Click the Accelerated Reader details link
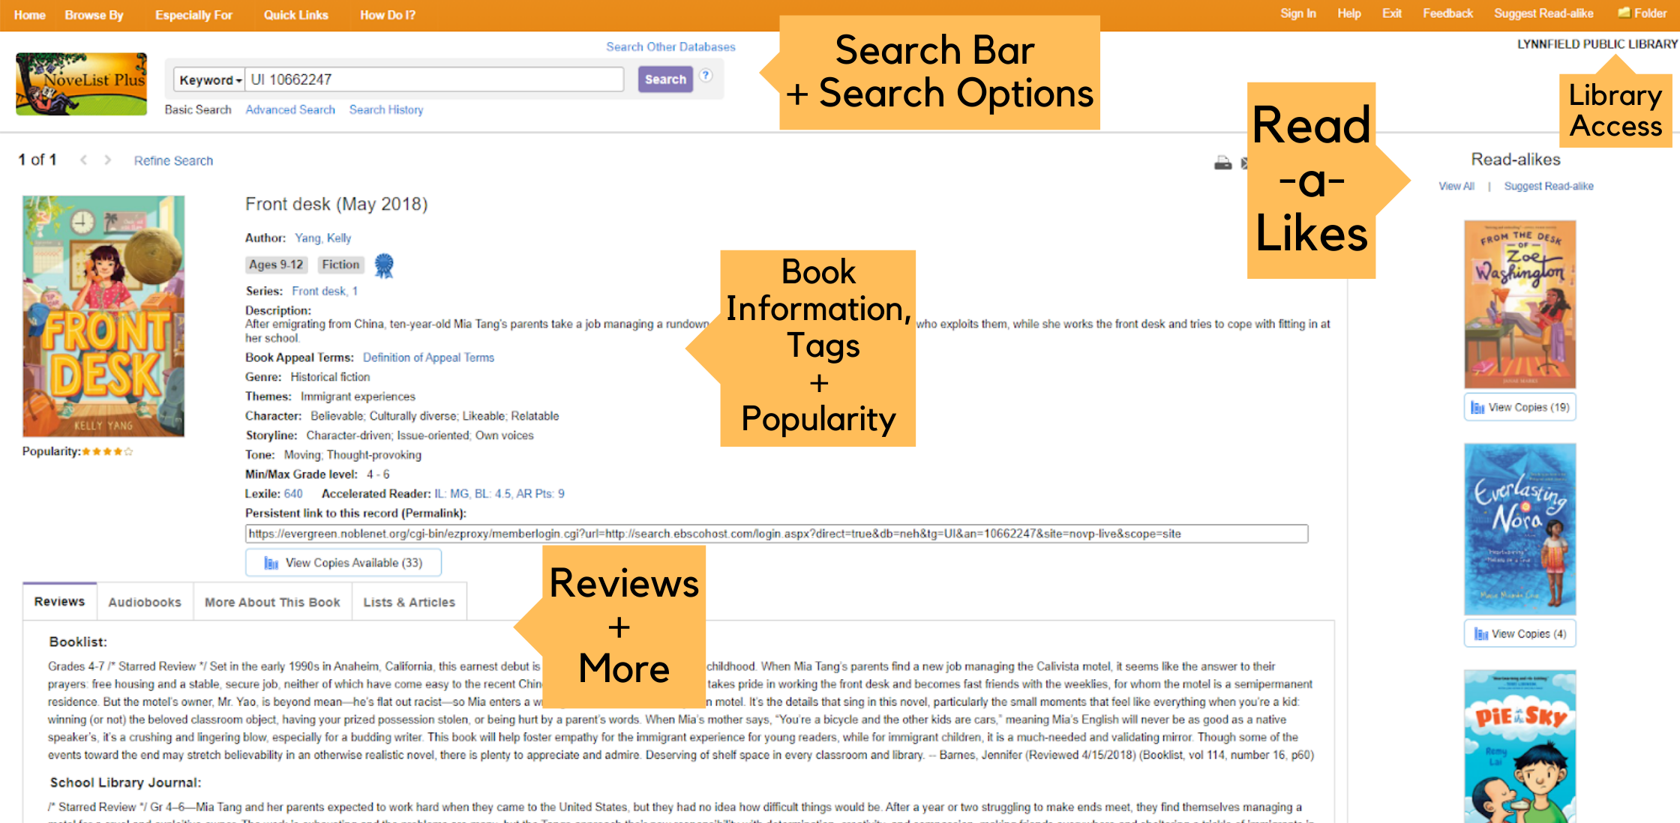 click(x=499, y=493)
